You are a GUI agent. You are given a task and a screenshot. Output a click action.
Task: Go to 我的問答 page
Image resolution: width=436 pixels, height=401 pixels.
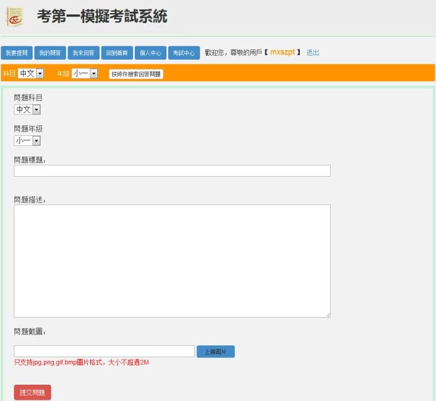(50, 53)
